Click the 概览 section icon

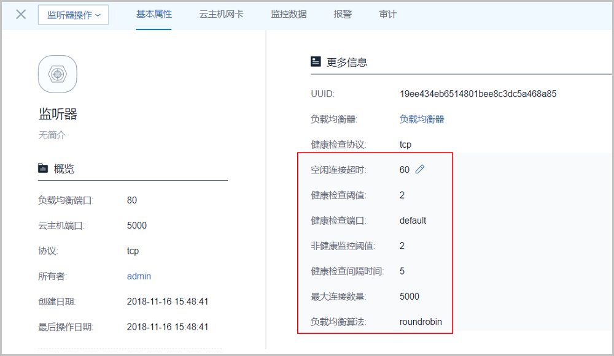(x=43, y=169)
